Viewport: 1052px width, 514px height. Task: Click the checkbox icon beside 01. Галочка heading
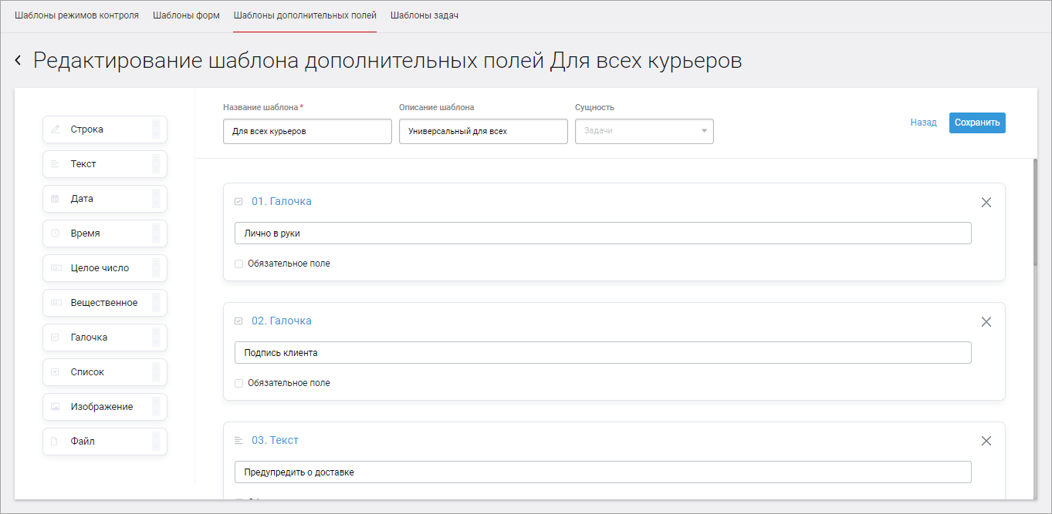click(x=238, y=200)
